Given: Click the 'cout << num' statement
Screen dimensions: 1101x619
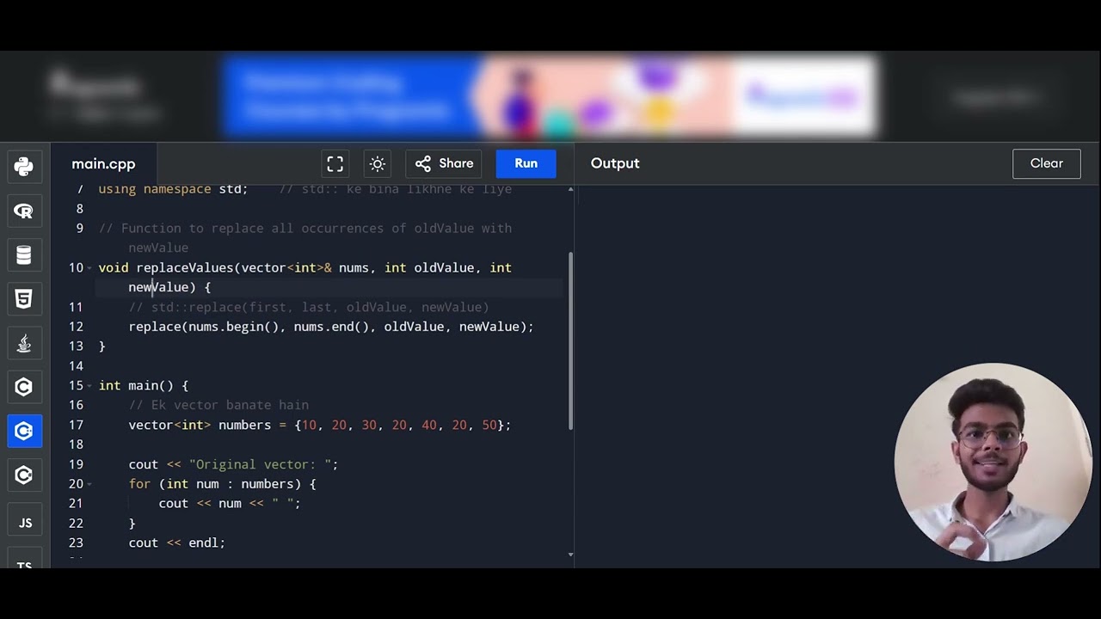Looking at the screenshot, I should pyautogui.click(x=230, y=504).
